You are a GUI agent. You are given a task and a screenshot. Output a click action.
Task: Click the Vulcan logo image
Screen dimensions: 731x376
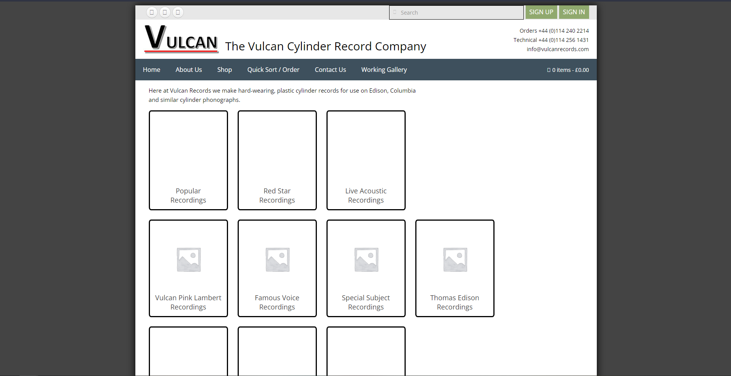tap(181, 39)
